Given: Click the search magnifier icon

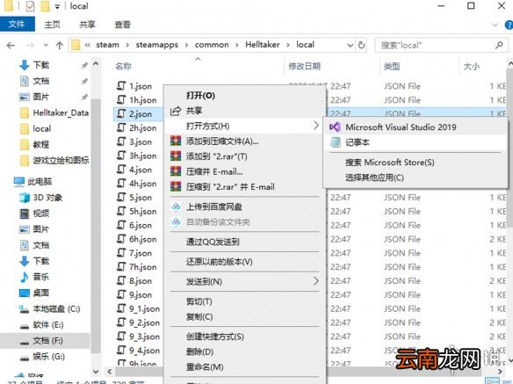Looking at the screenshot, I should (x=499, y=45).
